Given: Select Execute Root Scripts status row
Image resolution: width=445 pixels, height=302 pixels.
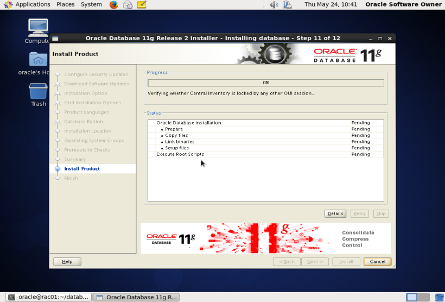Looking at the screenshot, I should (x=265, y=154).
